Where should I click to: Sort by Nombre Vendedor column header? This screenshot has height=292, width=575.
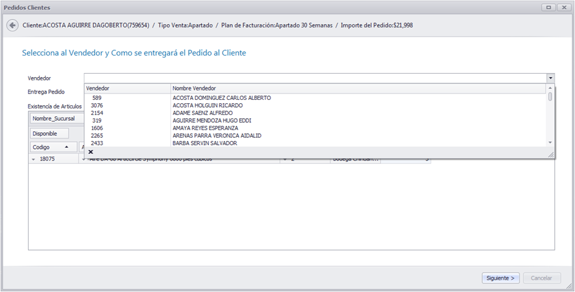point(358,88)
